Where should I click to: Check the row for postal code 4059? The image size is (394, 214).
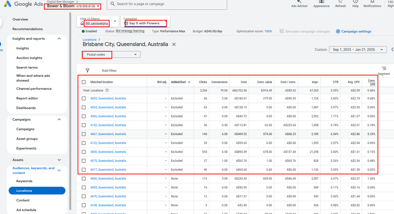(84, 188)
